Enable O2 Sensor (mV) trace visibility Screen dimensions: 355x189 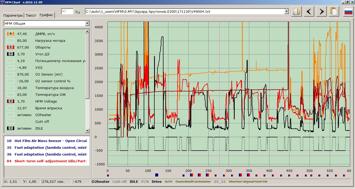click(11, 74)
